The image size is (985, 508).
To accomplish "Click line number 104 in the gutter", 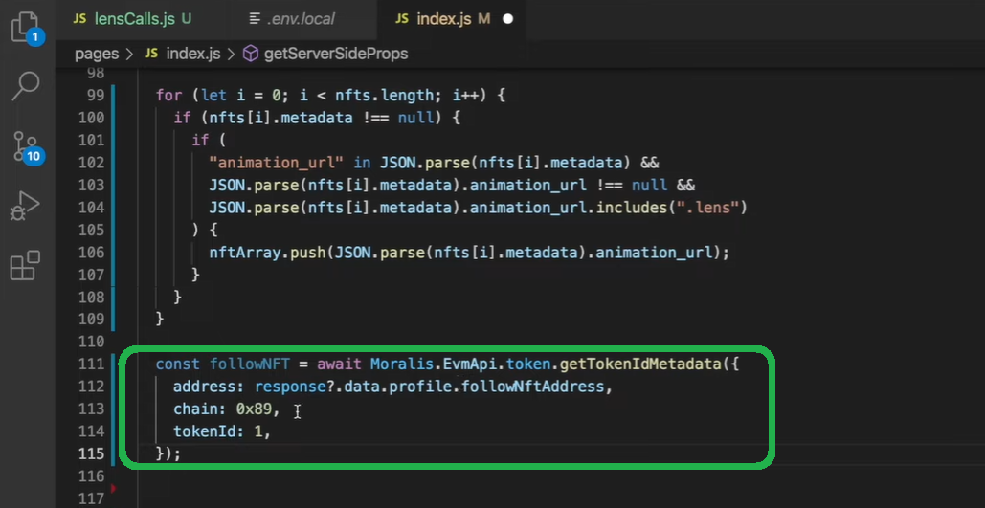I will [92, 208].
